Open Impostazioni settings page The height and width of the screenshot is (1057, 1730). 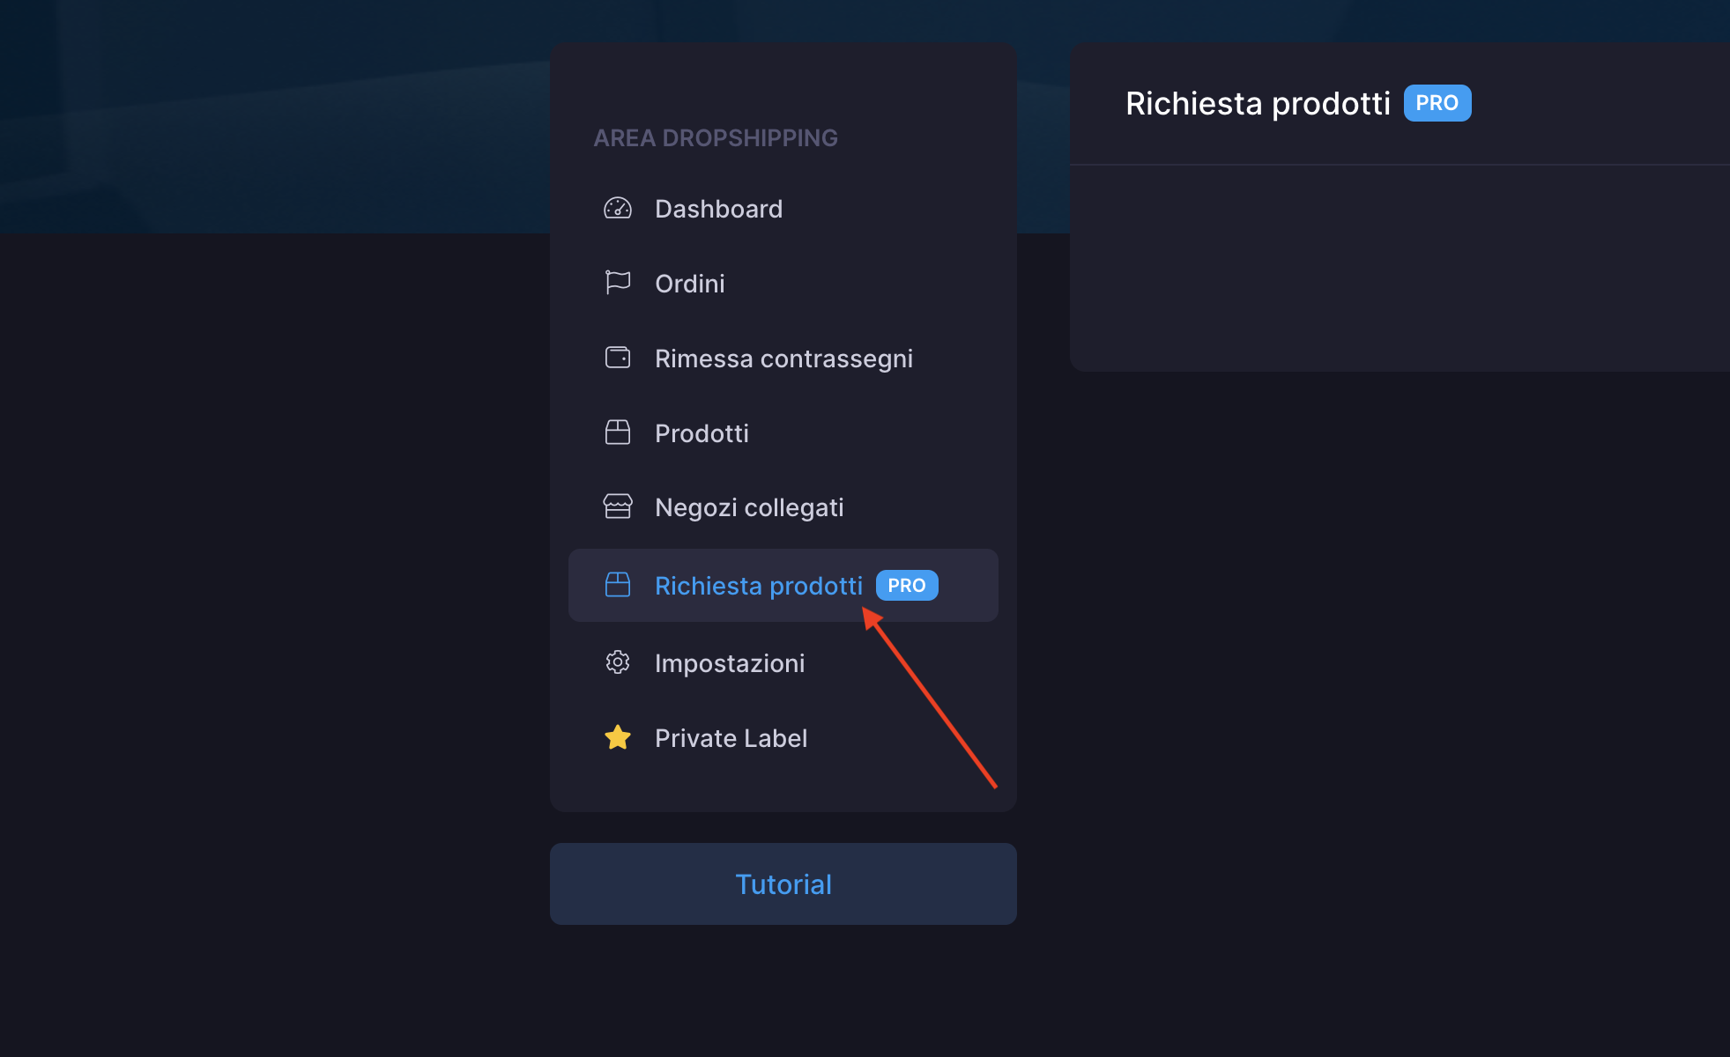tap(730, 663)
